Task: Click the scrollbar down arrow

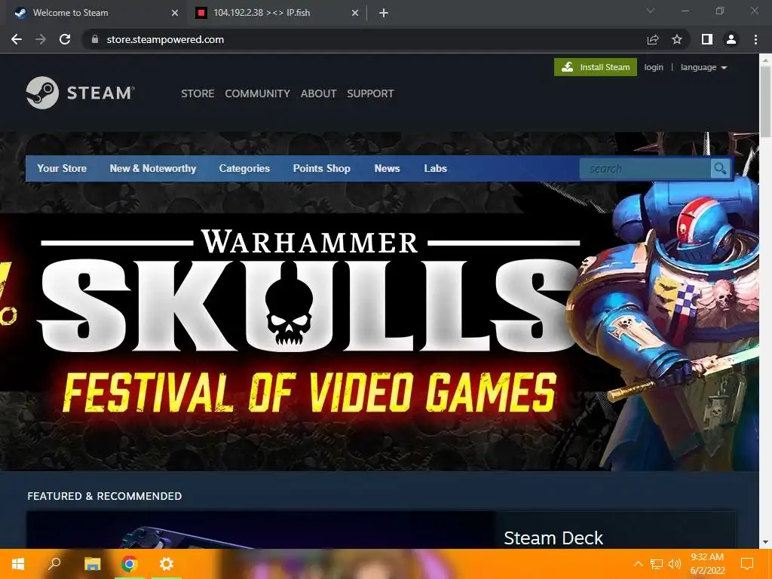Action: [x=765, y=542]
